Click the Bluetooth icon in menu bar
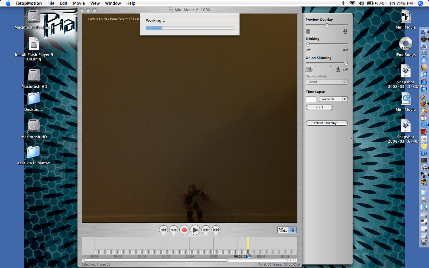 pyautogui.click(x=343, y=3)
